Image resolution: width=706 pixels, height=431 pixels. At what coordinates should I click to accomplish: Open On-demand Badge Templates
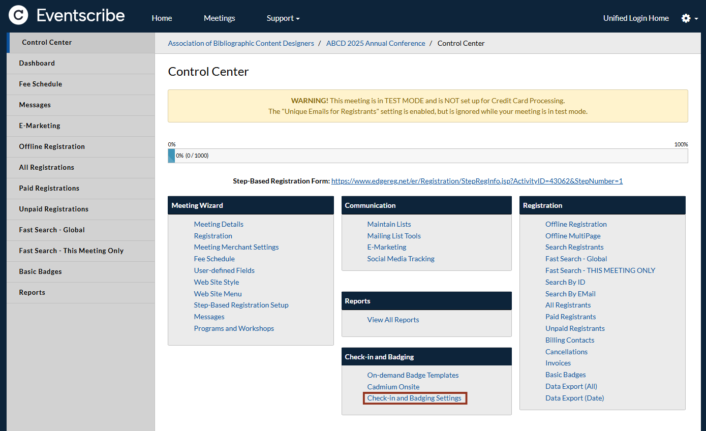pos(413,375)
